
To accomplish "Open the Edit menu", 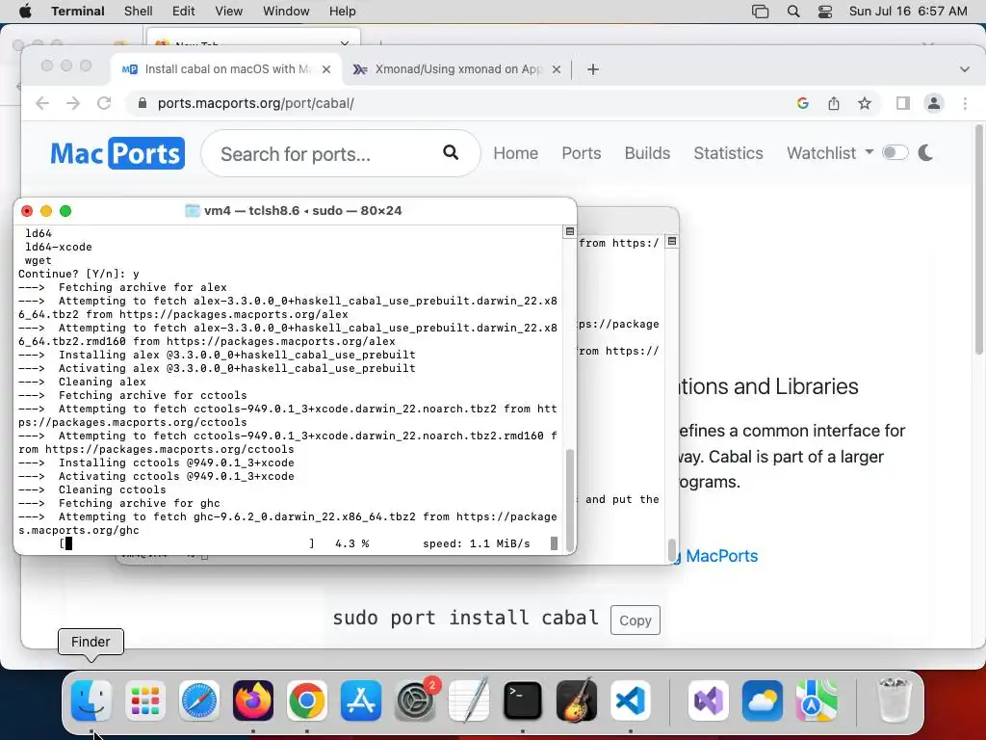I will point(184,12).
